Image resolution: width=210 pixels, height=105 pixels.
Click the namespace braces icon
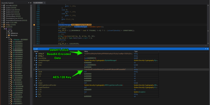point(9,37)
